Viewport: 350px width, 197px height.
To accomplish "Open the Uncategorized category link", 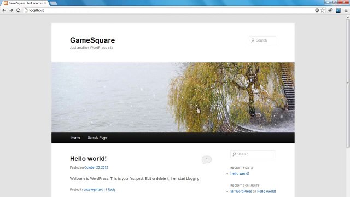I will coord(94,190).
